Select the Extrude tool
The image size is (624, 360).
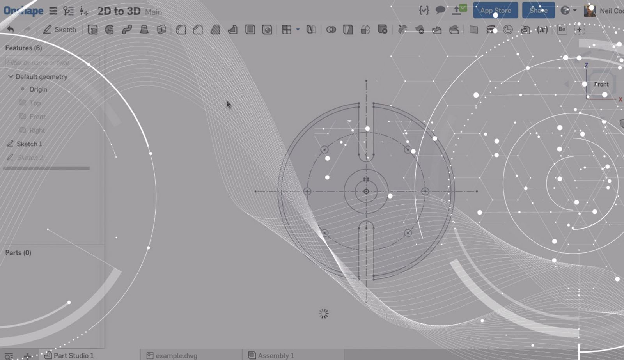(92, 30)
